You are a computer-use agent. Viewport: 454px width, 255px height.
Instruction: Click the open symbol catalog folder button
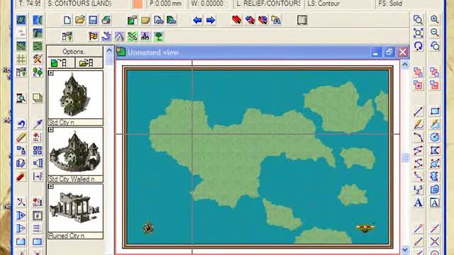coord(89,63)
